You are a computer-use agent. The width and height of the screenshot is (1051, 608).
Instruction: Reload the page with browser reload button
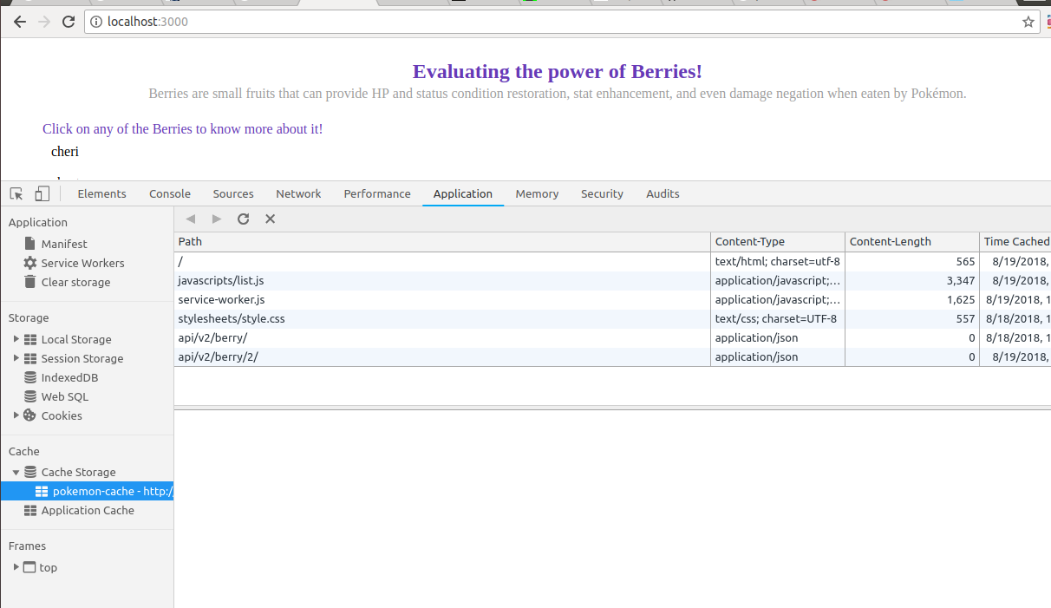69,22
